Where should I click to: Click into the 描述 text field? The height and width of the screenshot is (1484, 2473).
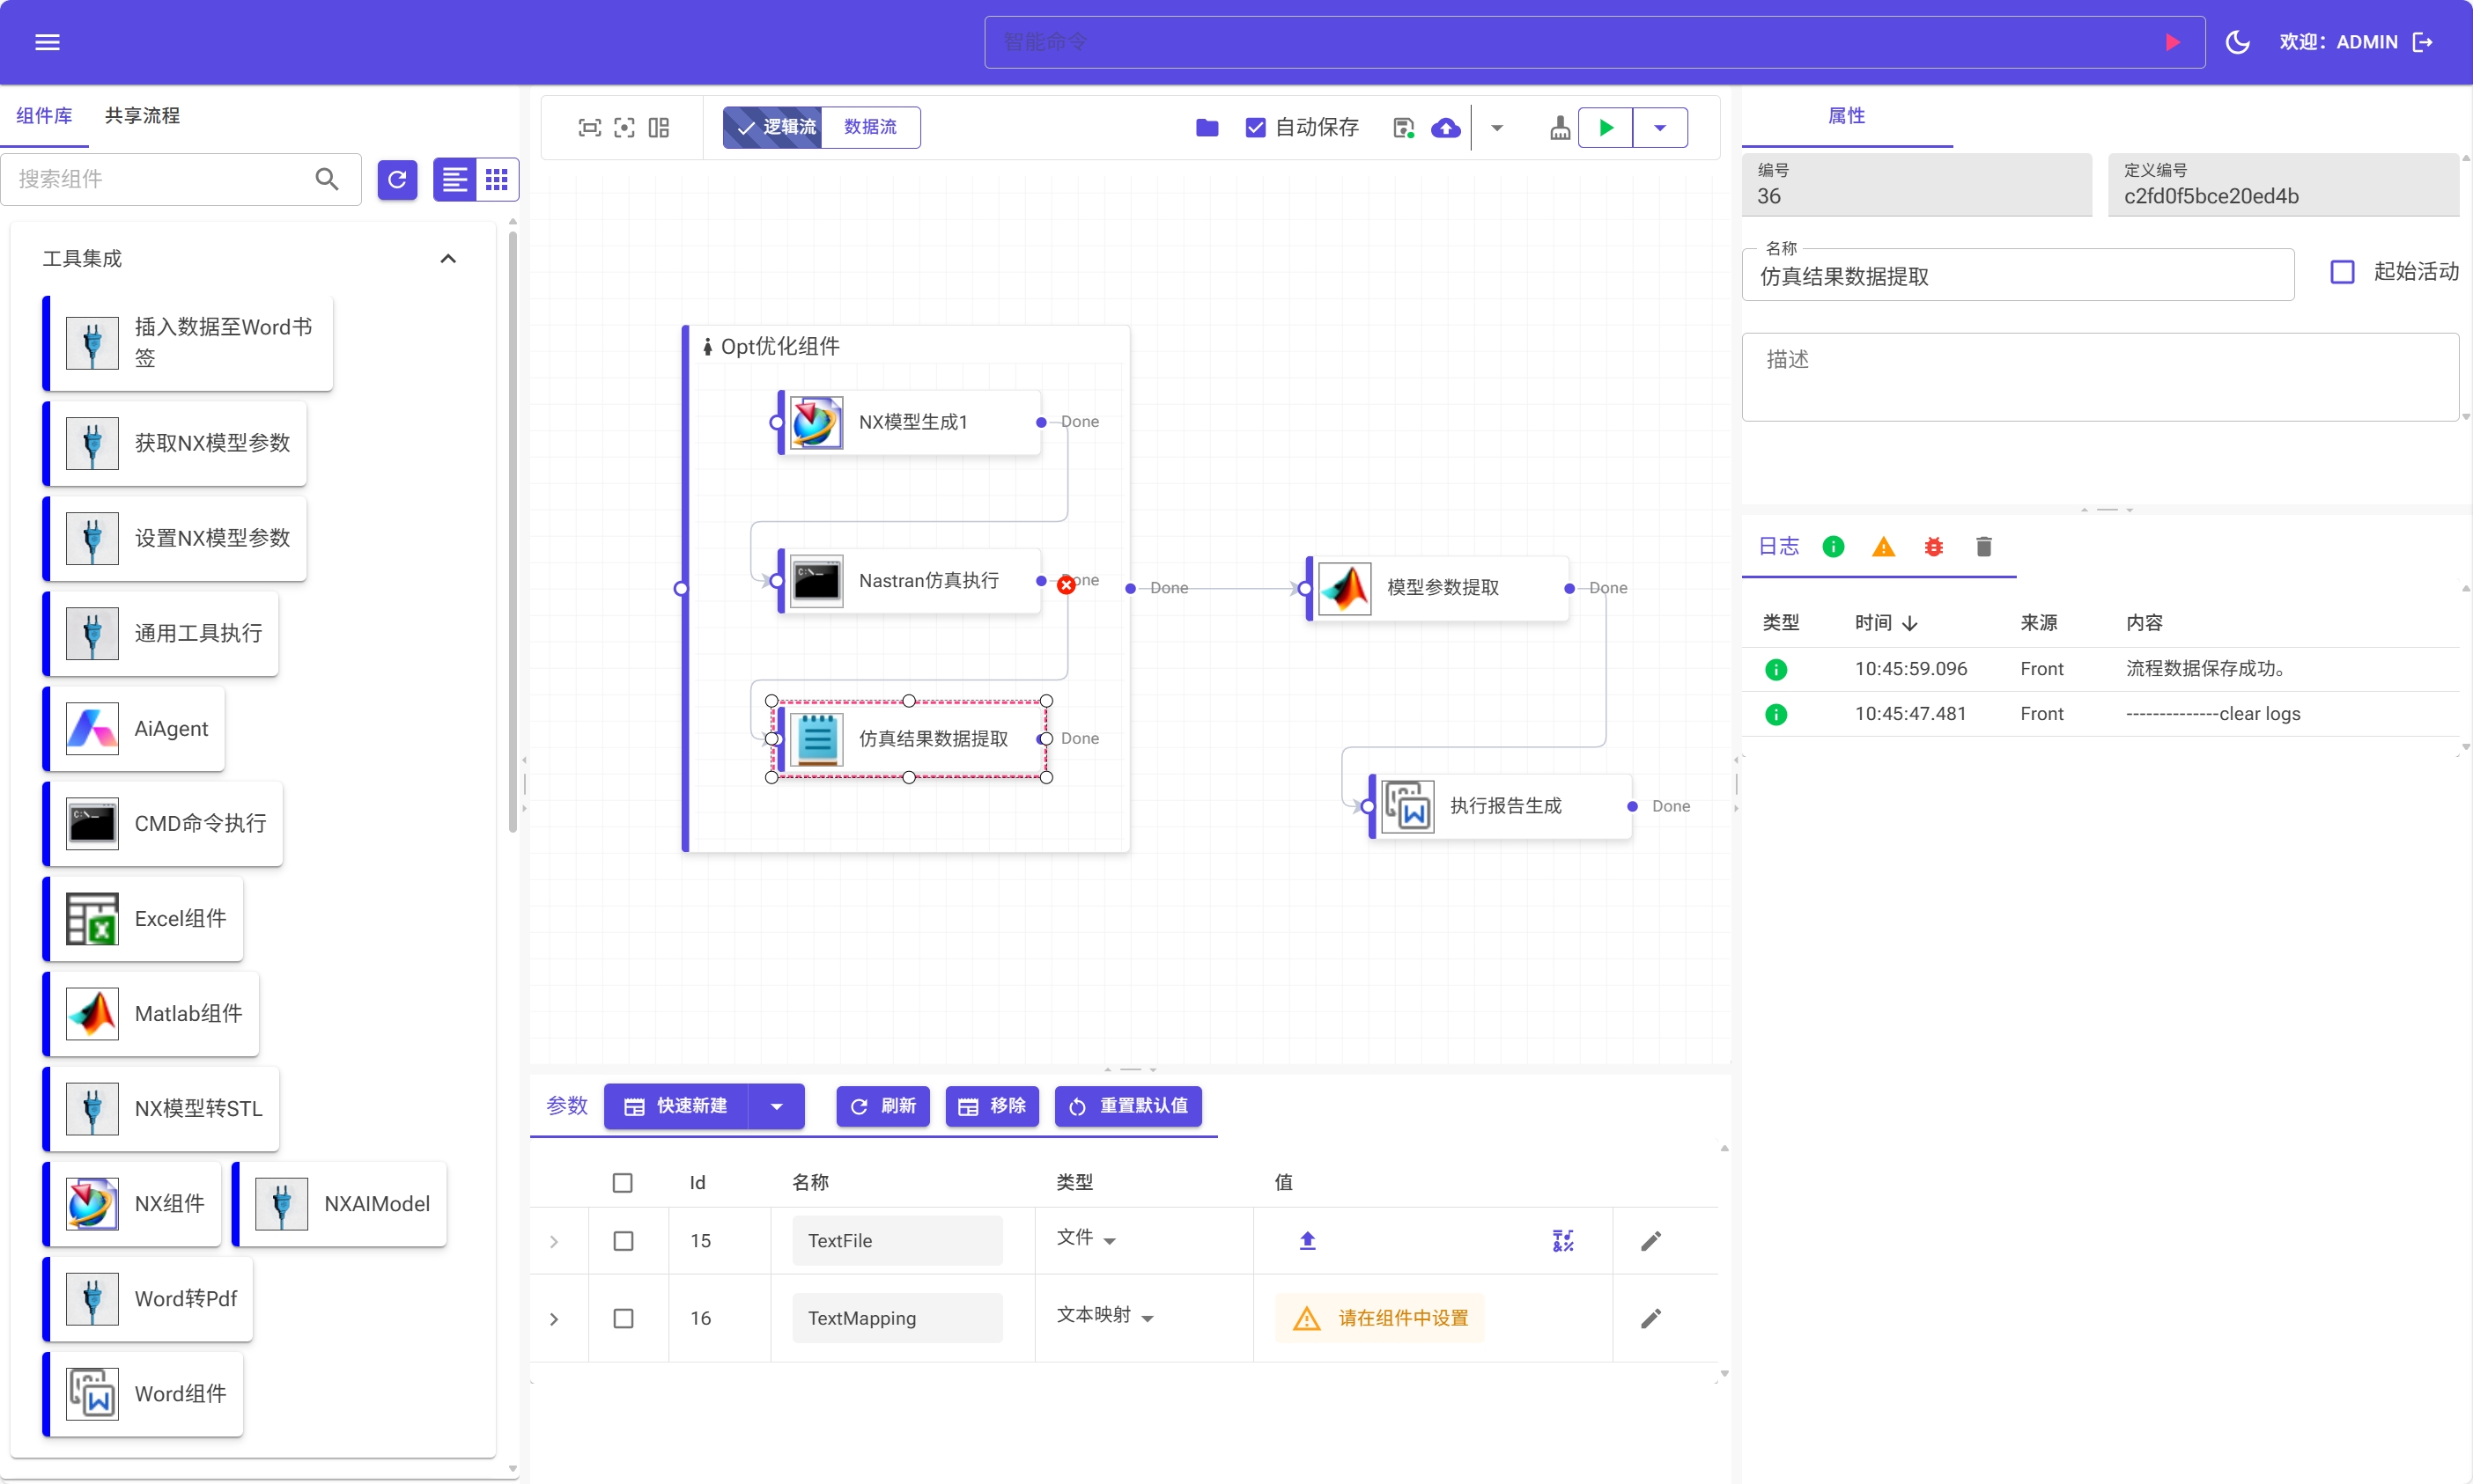[2099, 377]
